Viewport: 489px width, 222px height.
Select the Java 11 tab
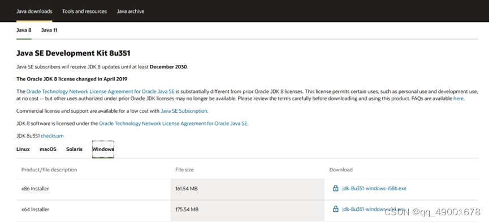point(49,30)
